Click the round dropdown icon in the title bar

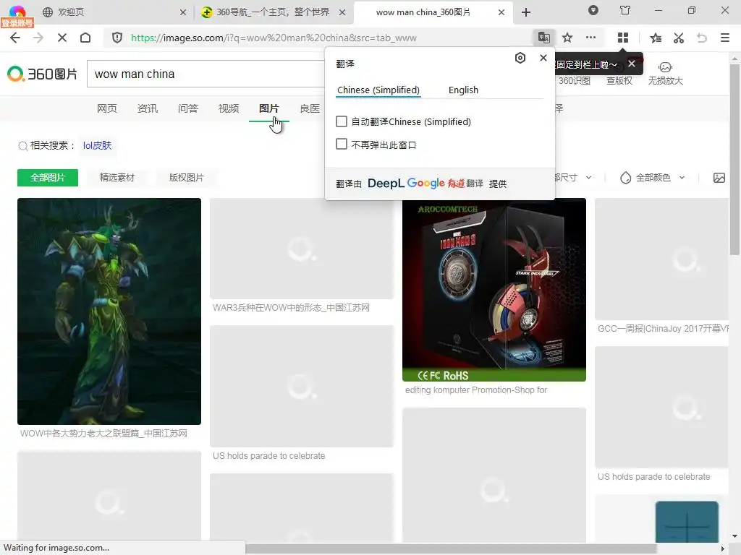pyautogui.click(x=593, y=10)
